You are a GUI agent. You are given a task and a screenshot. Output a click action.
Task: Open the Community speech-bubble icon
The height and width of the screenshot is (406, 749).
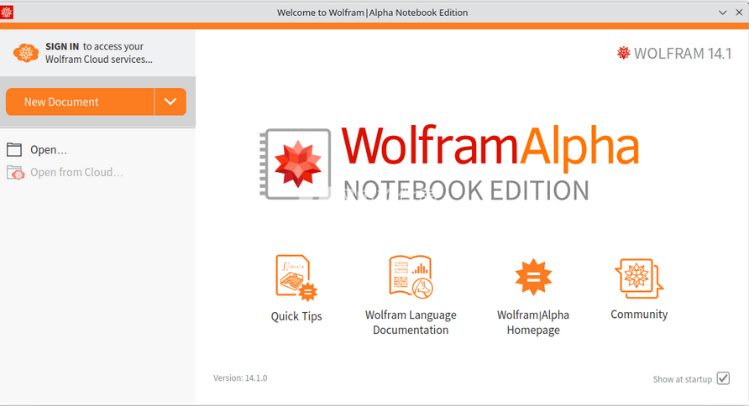(639, 278)
